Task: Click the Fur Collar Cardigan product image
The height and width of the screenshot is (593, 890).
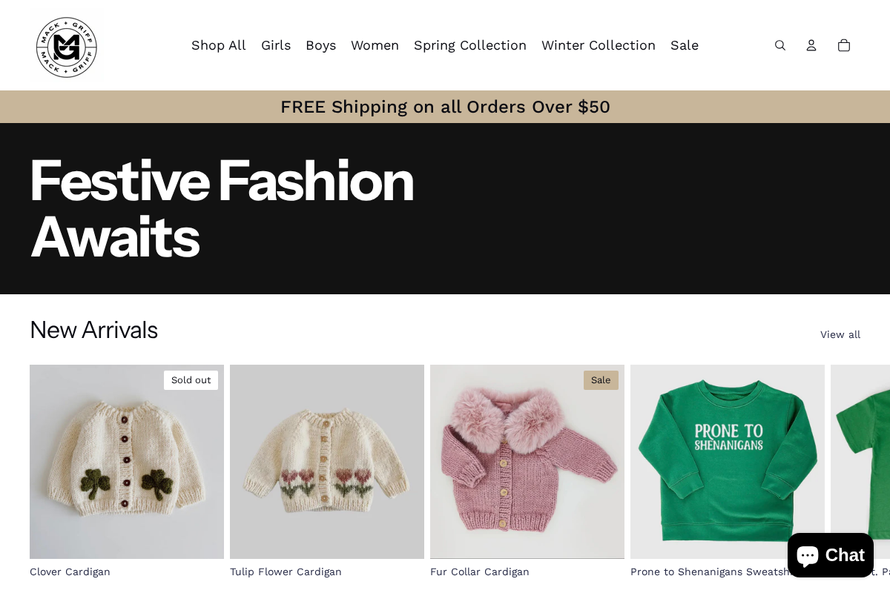Action: 527,461
